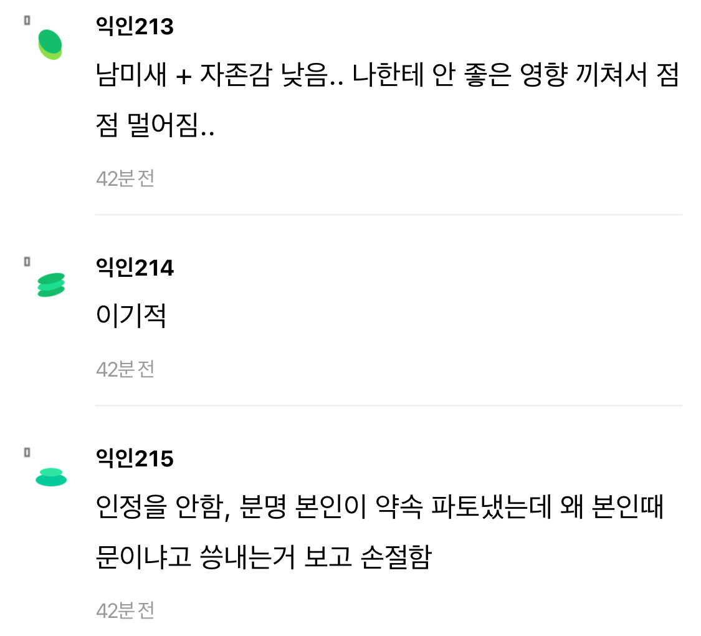Tap the 익인215 username

(x=135, y=459)
